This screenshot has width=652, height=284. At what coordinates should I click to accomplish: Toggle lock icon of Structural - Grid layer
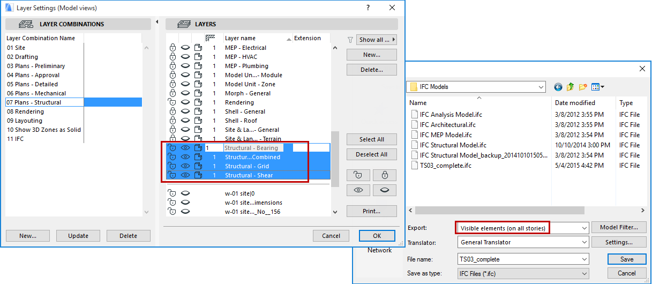click(173, 166)
